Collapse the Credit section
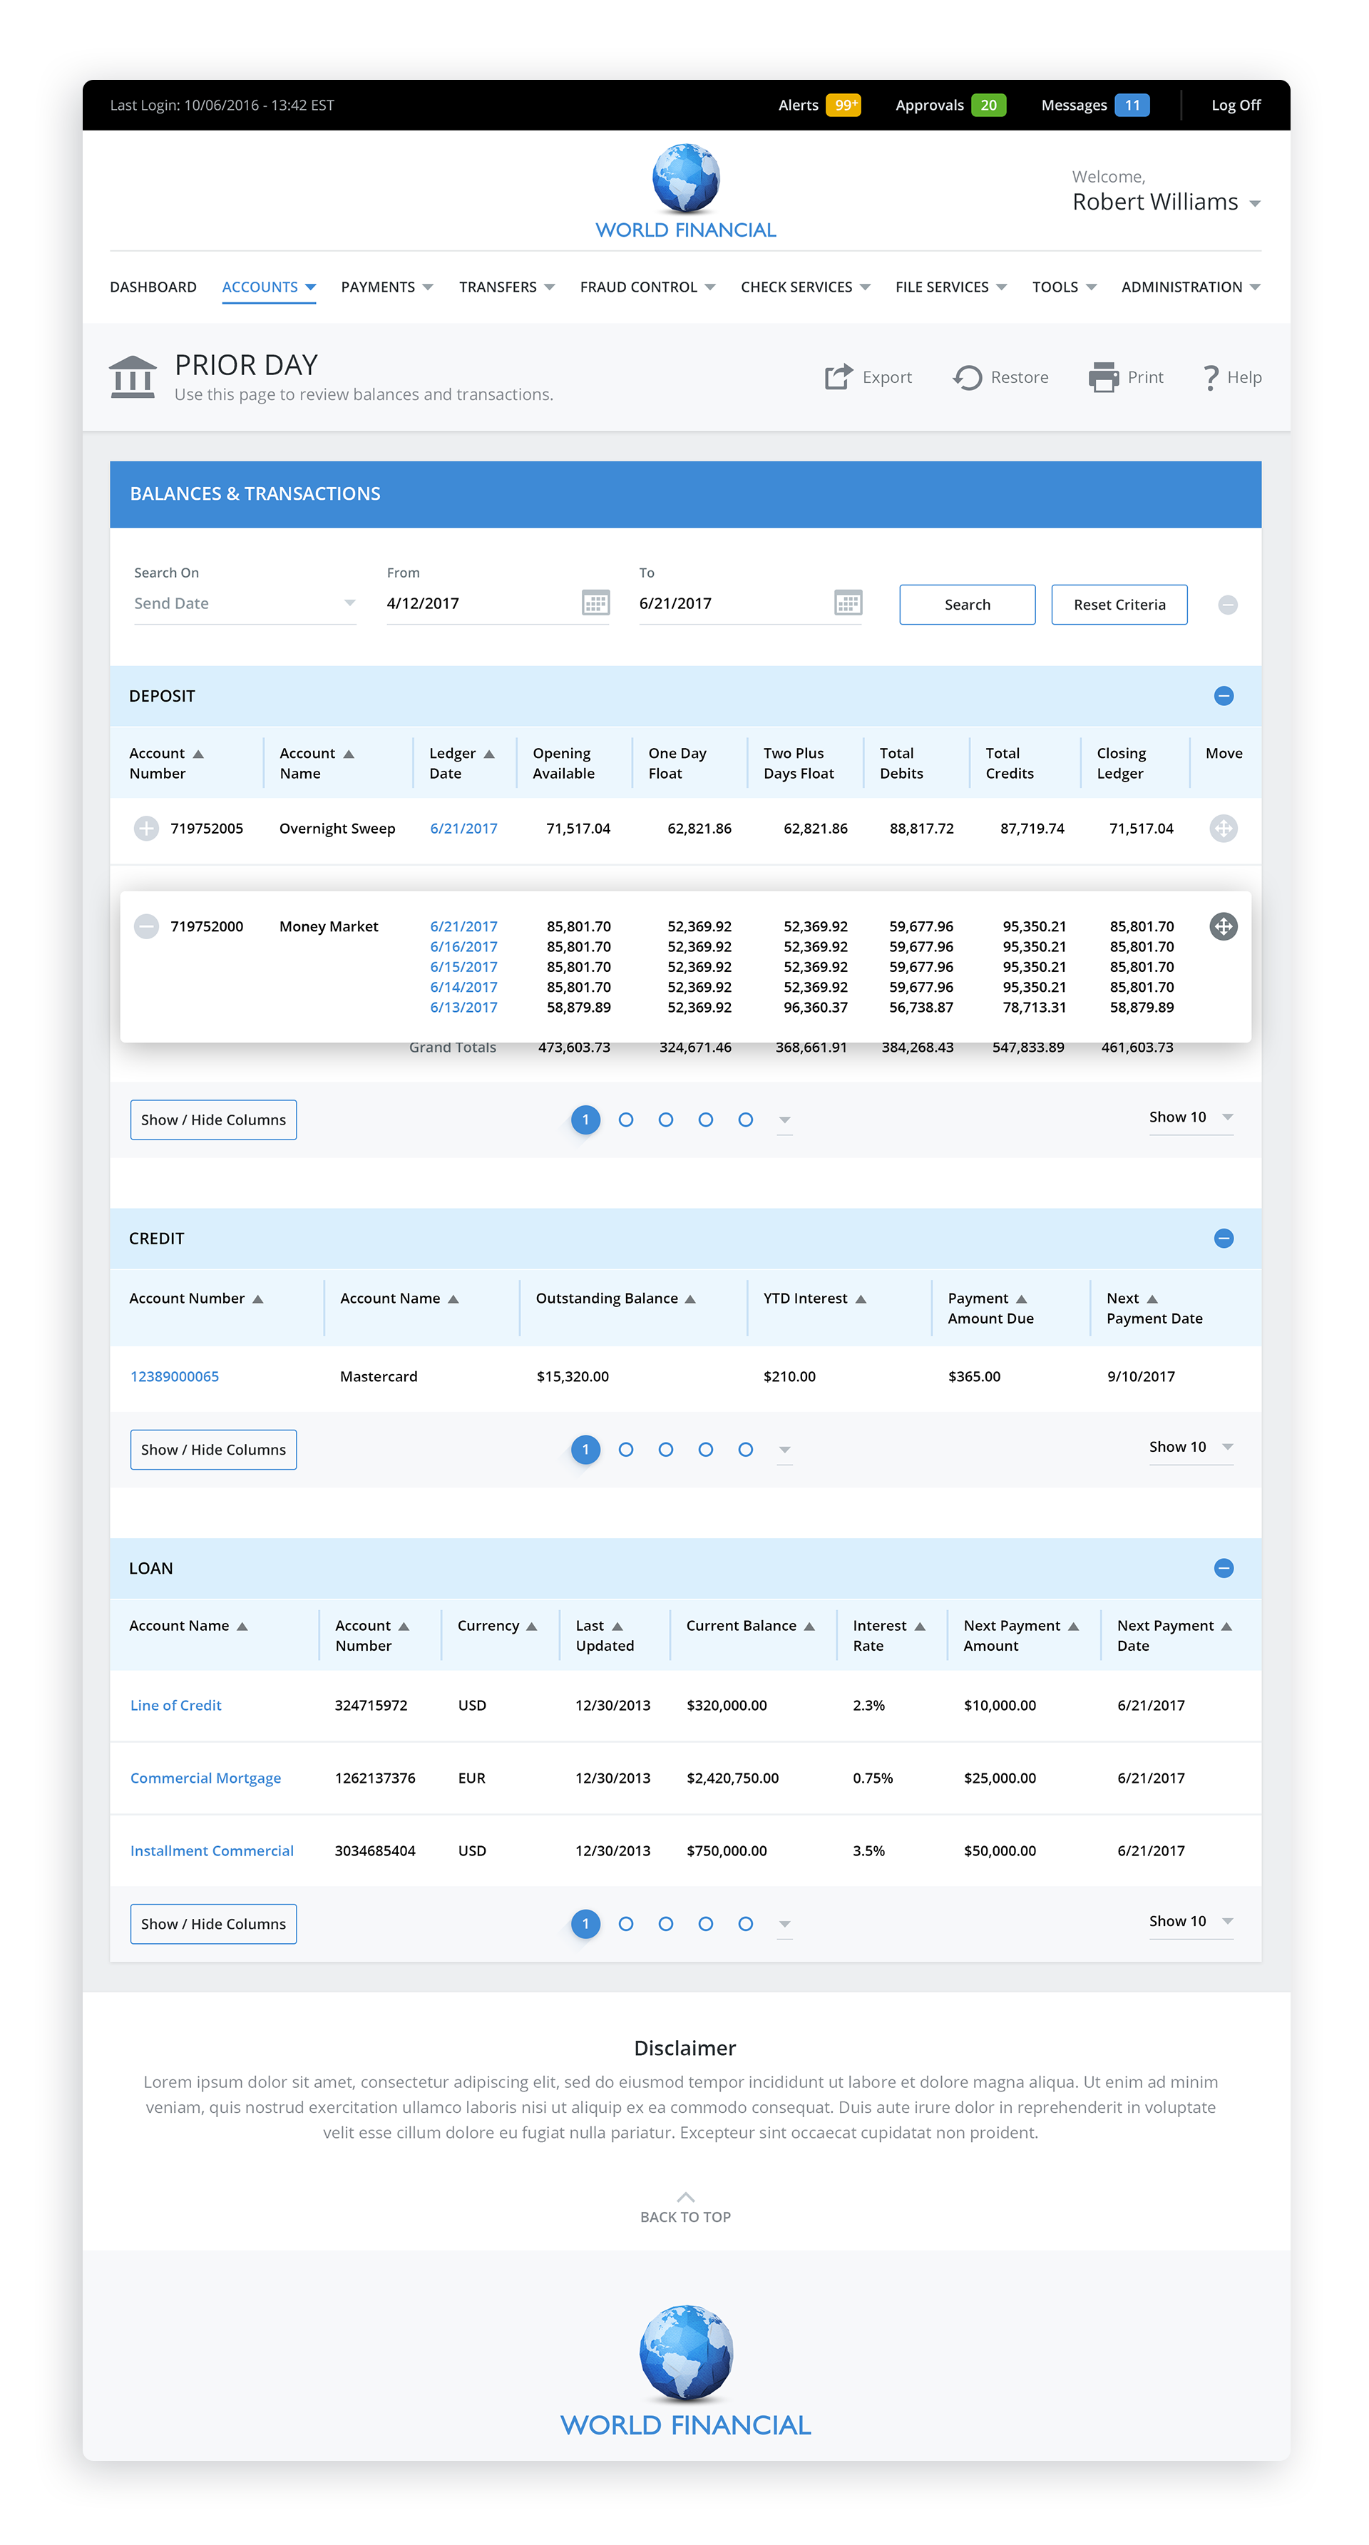Screen dimensions: 1369x2545 click(1224, 1238)
